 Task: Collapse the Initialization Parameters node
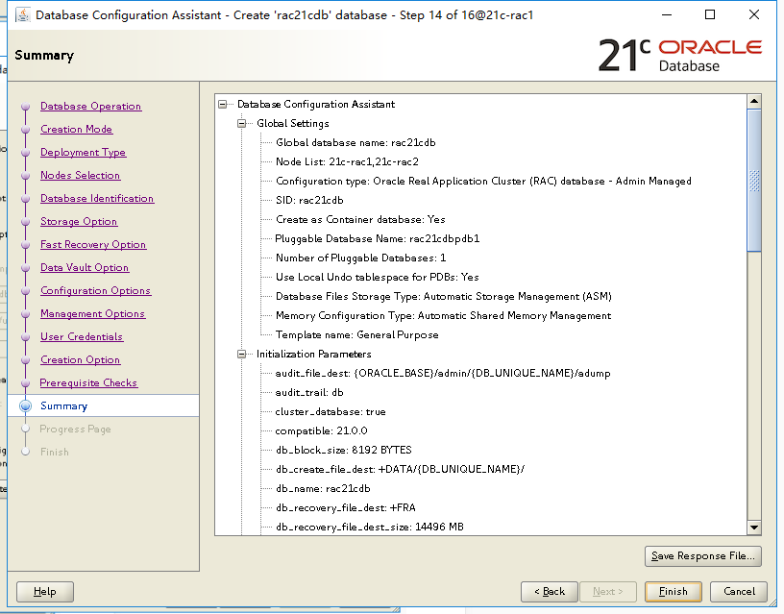(241, 354)
